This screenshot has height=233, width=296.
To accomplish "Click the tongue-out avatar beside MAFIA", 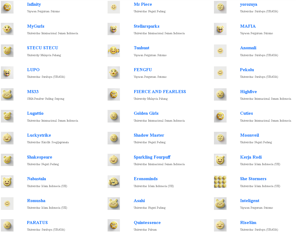I will coord(220,29).
